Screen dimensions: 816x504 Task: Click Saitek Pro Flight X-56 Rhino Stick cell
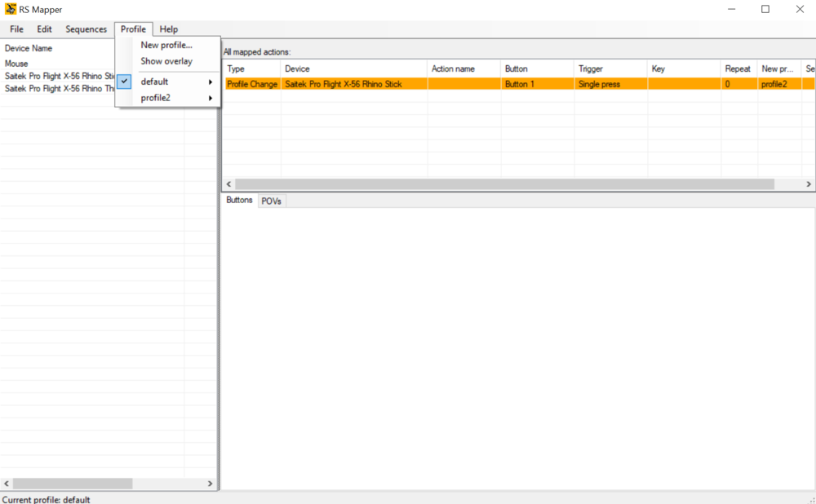click(354, 84)
